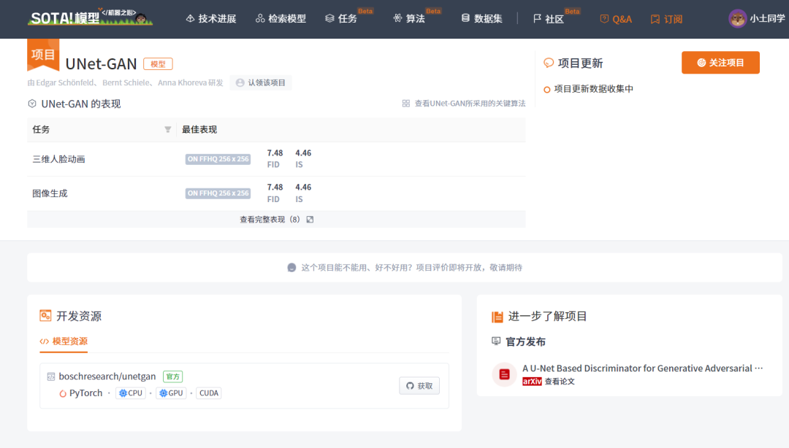The image size is (789, 448).
Task: Click the GPU tag
Action: tap(171, 393)
